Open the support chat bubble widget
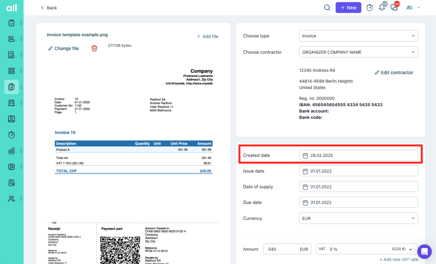This screenshot has width=436, height=264. coord(425,251)
